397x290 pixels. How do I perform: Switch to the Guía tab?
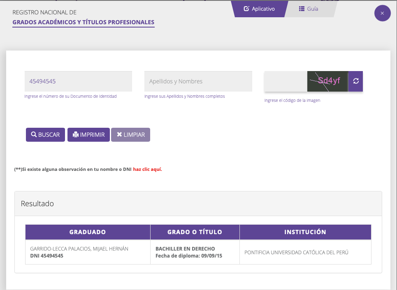point(309,9)
